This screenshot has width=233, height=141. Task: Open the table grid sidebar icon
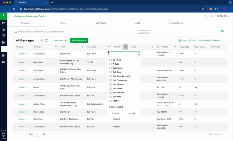pos(4,62)
